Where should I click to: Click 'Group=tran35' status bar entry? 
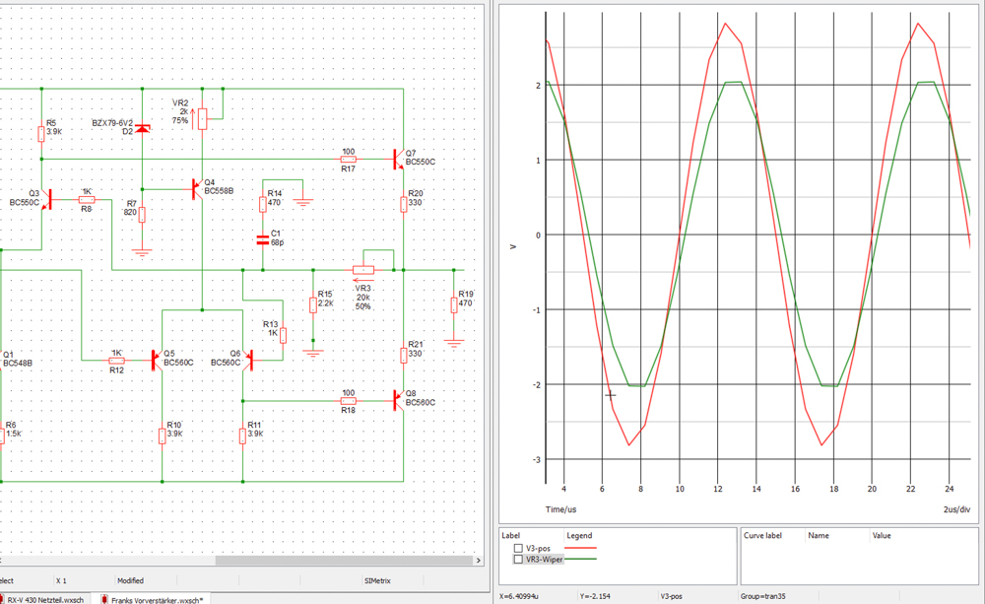(x=762, y=596)
